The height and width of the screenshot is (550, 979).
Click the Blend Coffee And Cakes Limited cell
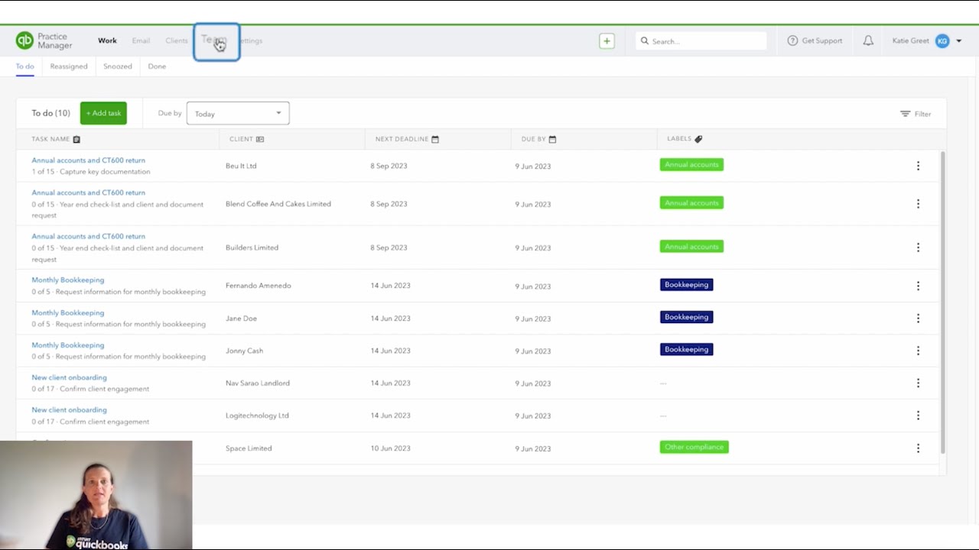[x=278, y=204]
